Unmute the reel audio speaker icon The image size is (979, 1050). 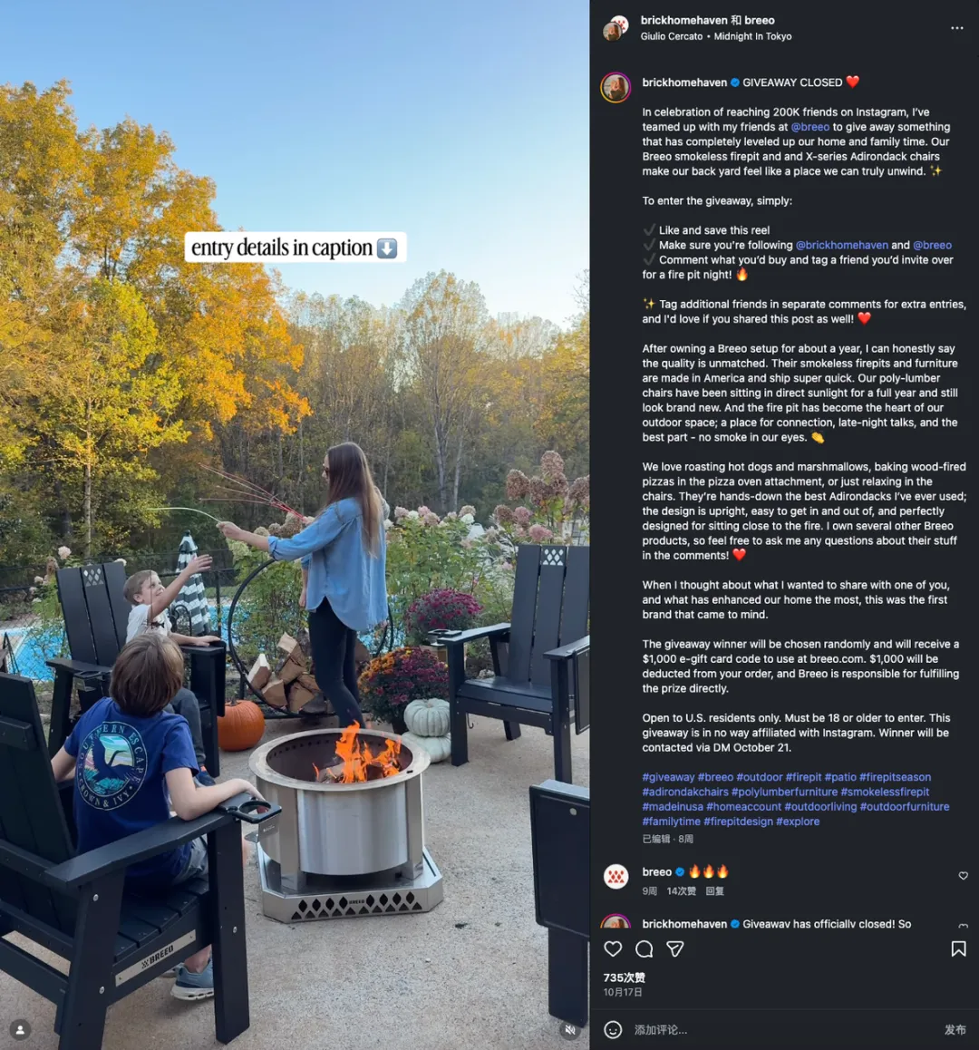click(x=569, y=1029)
